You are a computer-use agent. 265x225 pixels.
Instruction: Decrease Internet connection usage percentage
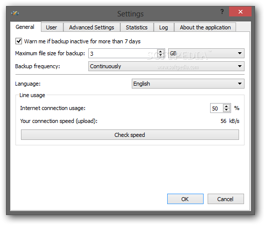pyautogui.click(x=227, y=110)
